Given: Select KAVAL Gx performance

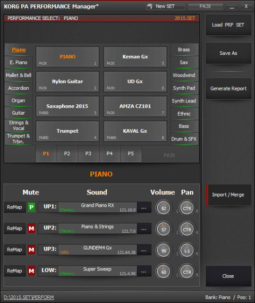Looking at the screenshot, I should [x=135, y=131].
